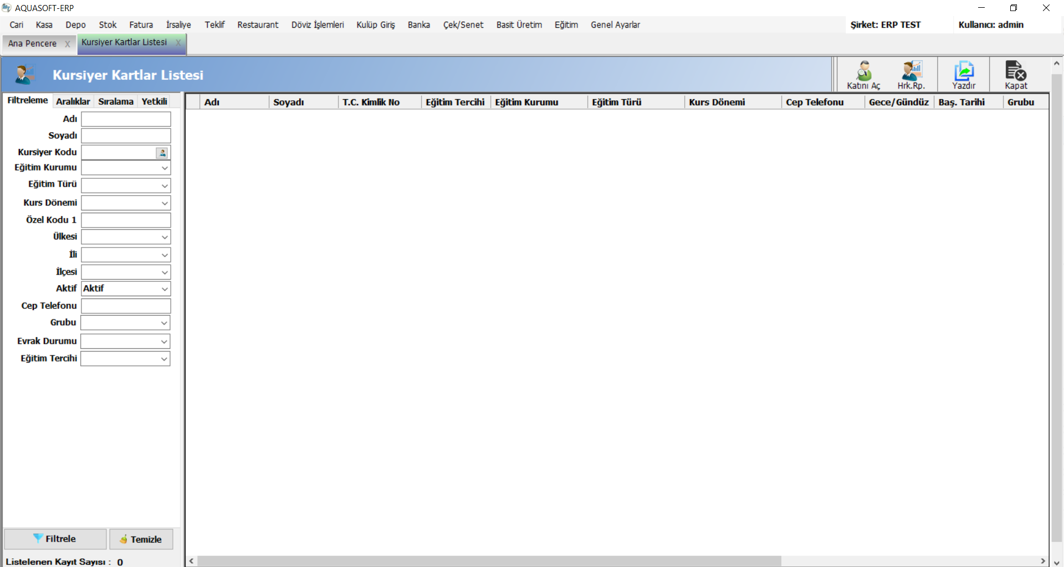1064x567 pixels.
Task: Click the Yazdır print icon
Action: point(964,75)
